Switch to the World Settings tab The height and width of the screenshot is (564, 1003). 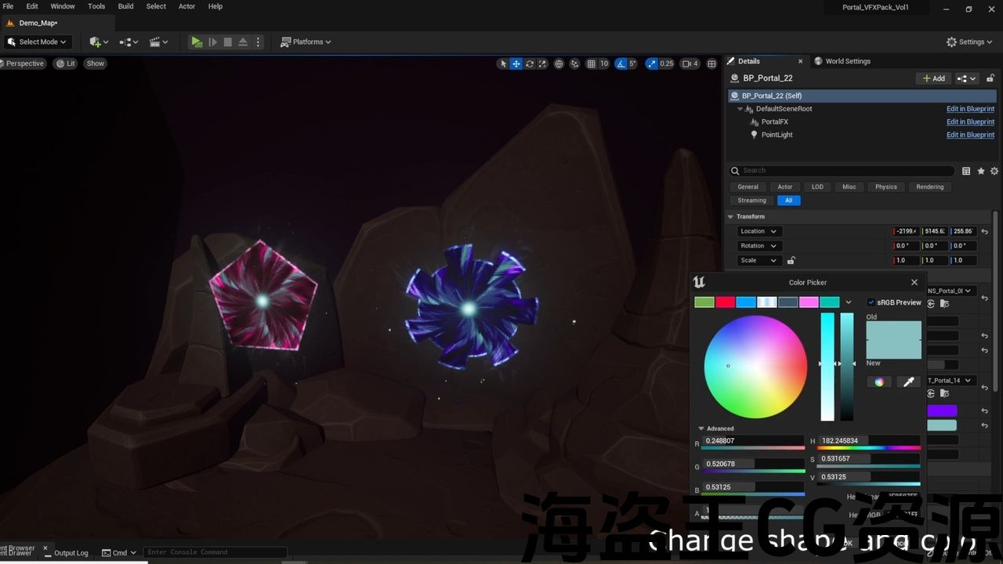click(847, 61)
